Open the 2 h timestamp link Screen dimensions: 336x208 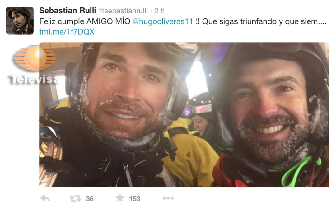pos(159,11)
